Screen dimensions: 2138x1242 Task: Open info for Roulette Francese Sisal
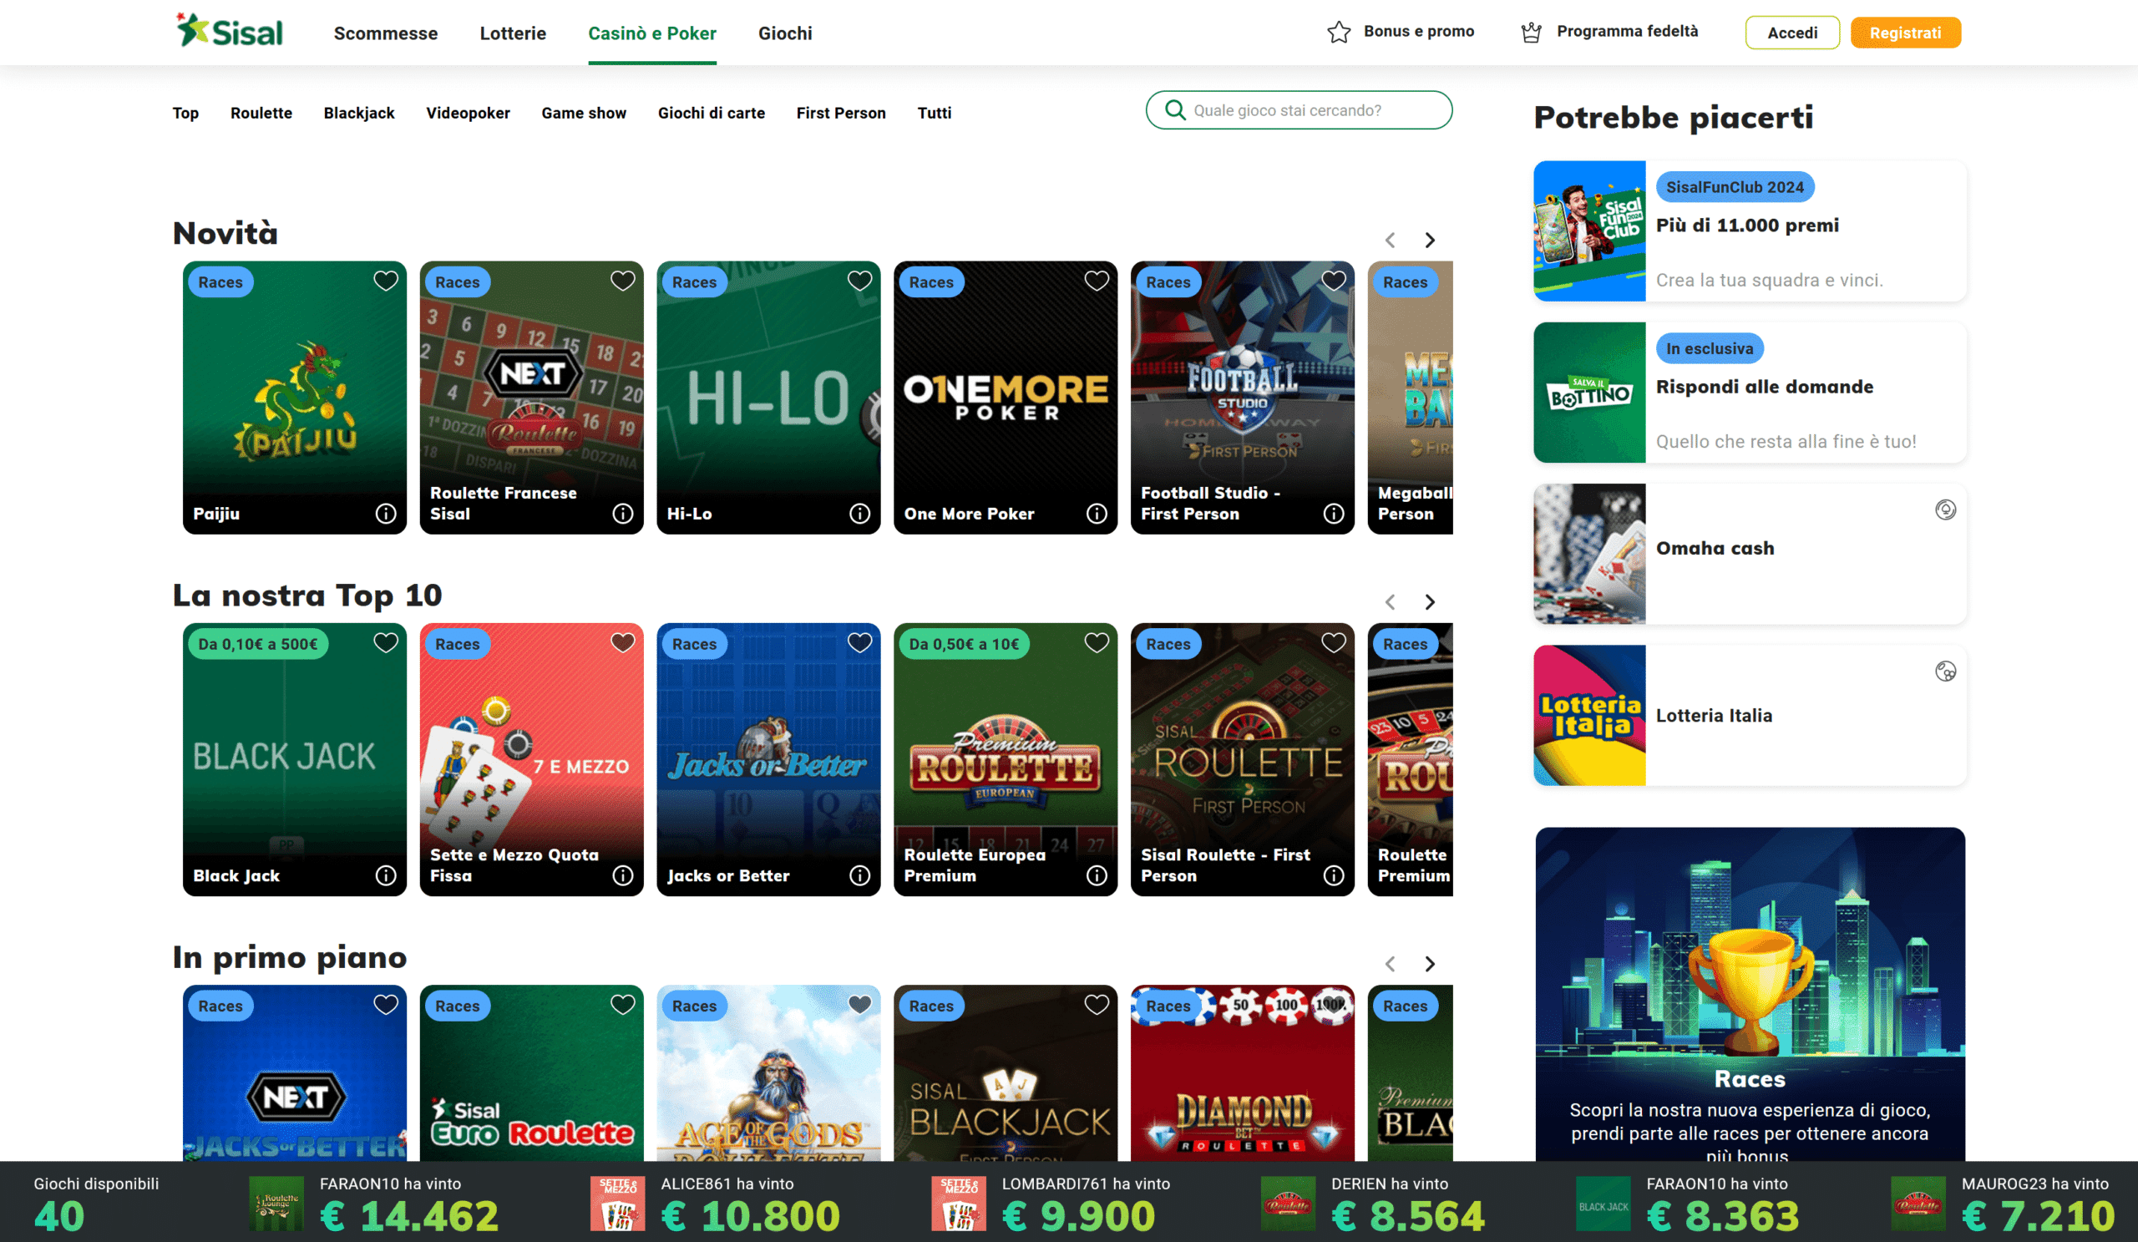coord(623,514)
